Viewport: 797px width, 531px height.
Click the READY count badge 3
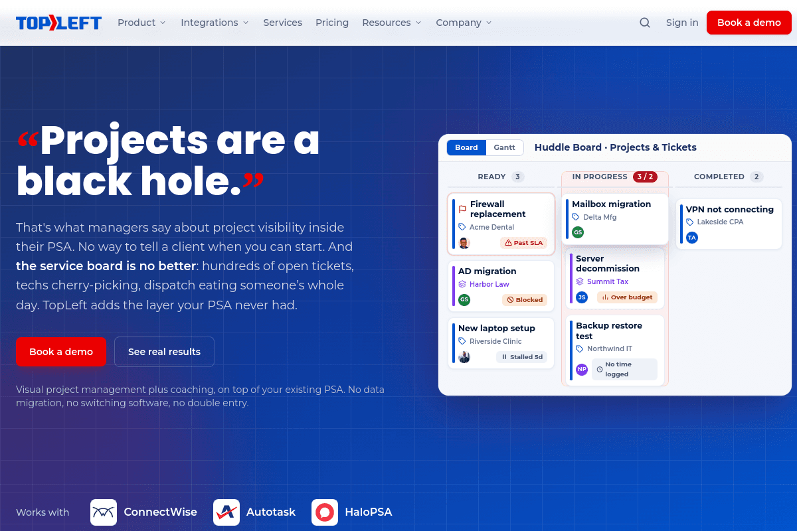coord(518,177)
